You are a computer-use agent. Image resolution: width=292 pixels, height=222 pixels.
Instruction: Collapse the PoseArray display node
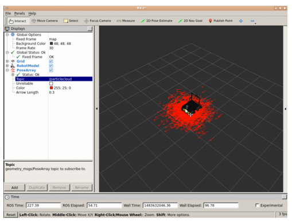(7, 70)
